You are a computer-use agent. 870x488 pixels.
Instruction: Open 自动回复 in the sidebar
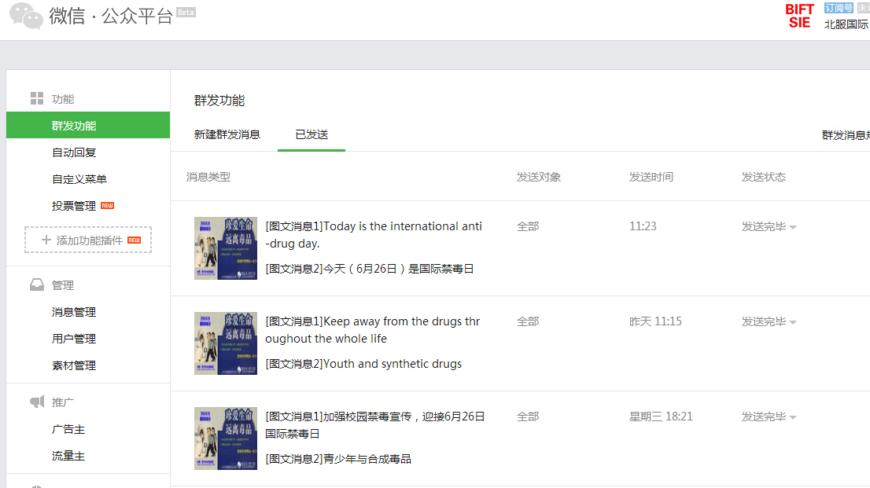pyautogui.click(x=74, y=152)
